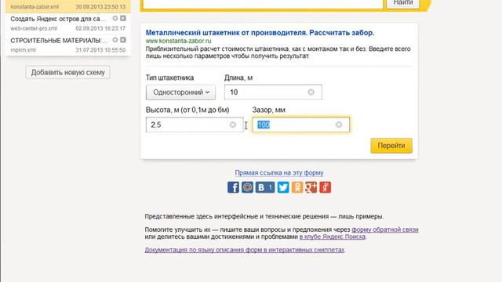
Task: Open 'Прямая ссылка на эту форму' link
Action: (279, 172)
